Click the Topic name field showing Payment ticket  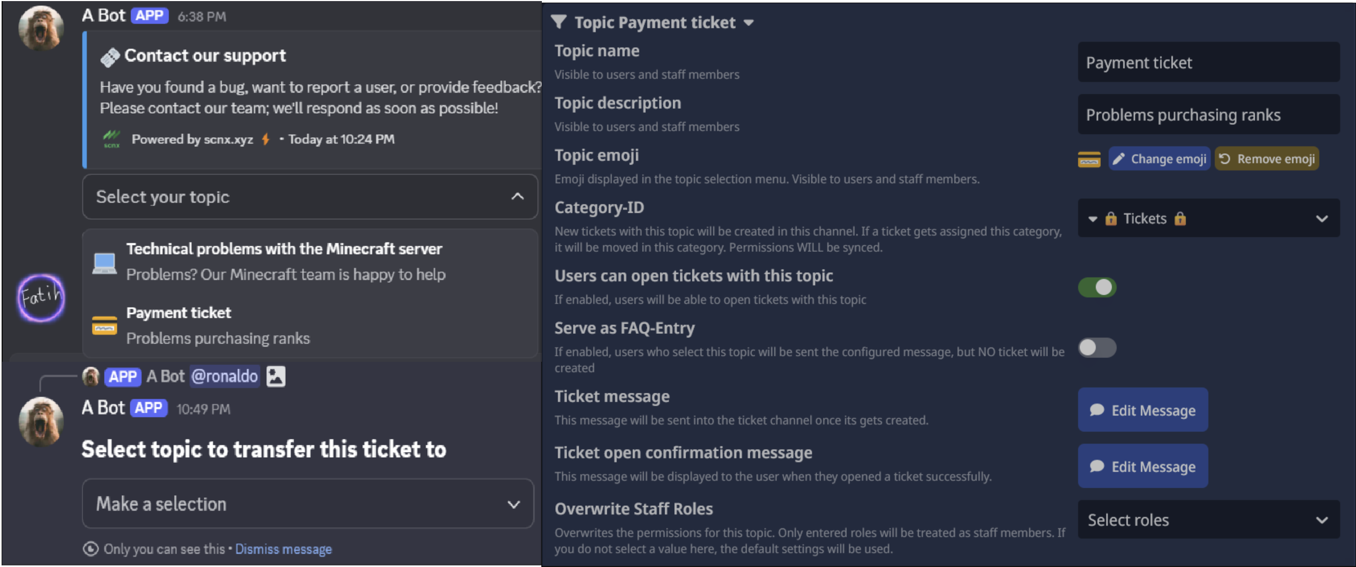coord(1208,62)
